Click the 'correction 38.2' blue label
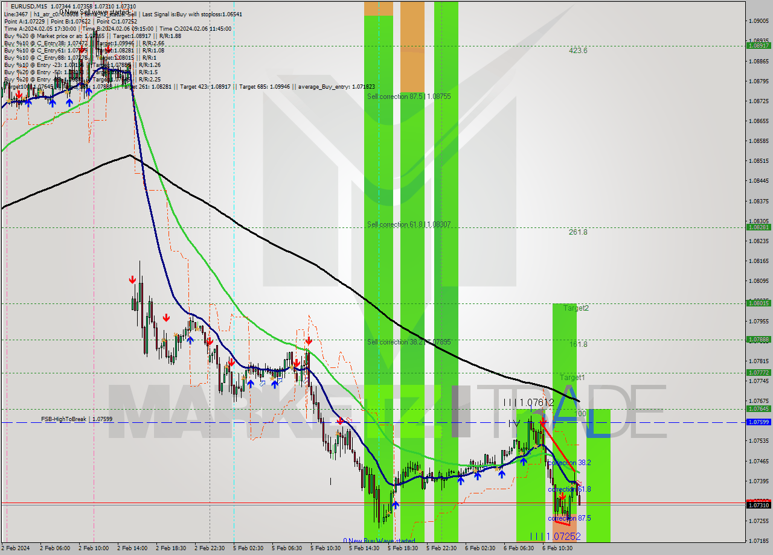773x555 pixels. [569, 463]
